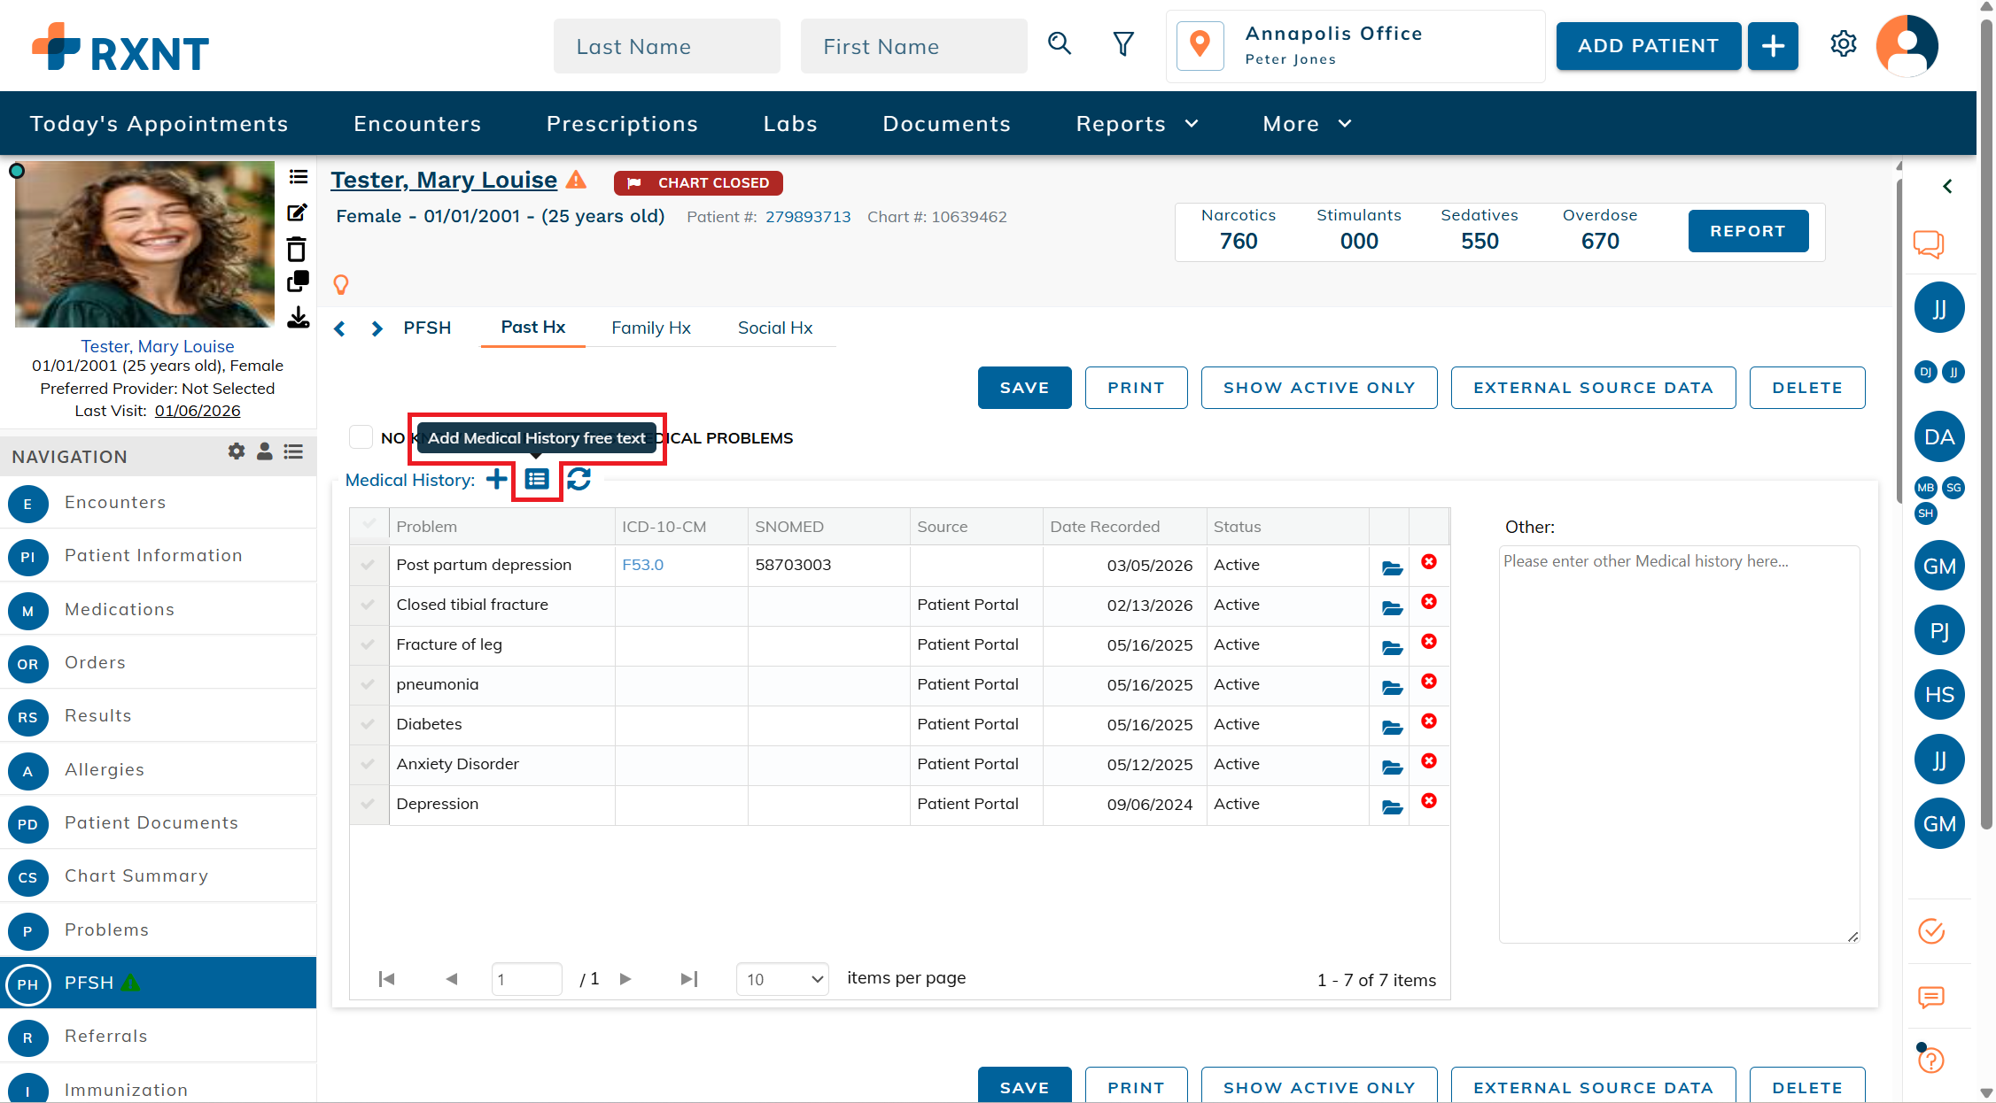Select the pneumonia row checkbox
The image size is (1996, 1103).
tap(368, 684)
